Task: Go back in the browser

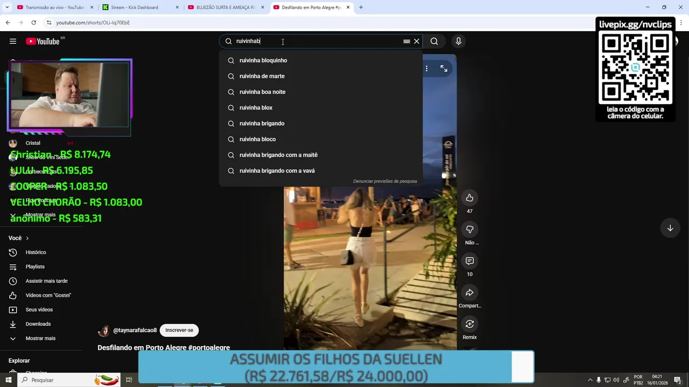Action: pyautogui.click(x=8, y=23)
